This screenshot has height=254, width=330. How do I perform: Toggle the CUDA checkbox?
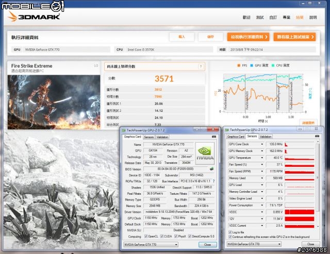(161, 236)
